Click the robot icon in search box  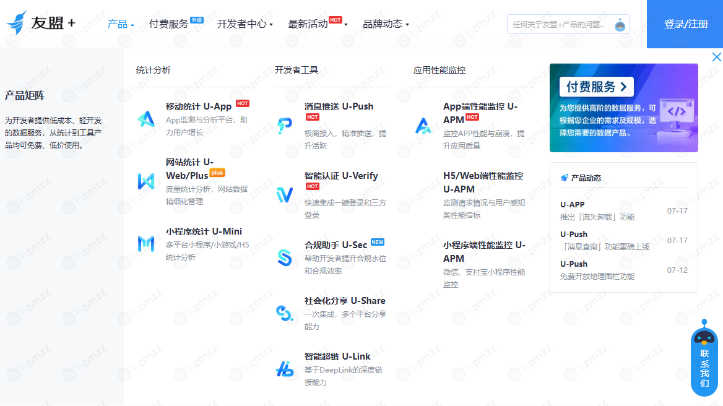(x=620, y=24)
